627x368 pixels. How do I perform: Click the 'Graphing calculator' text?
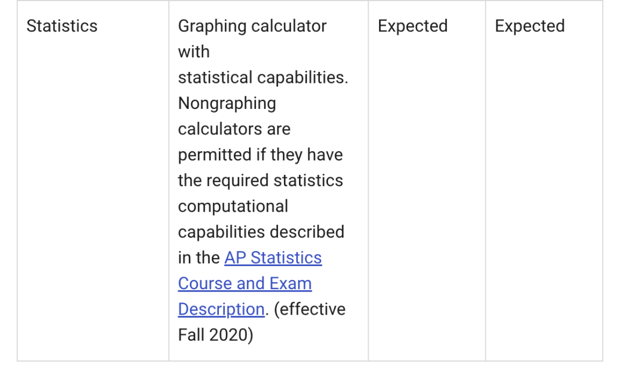pyautogui.click(x=253, y=26)
